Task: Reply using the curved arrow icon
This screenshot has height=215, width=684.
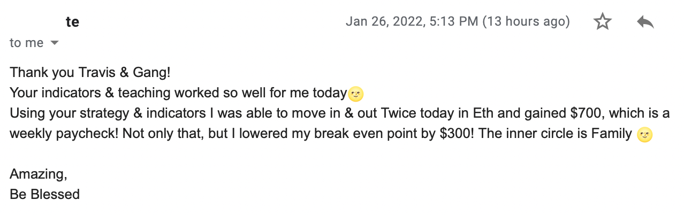Action: coord(645,22)
